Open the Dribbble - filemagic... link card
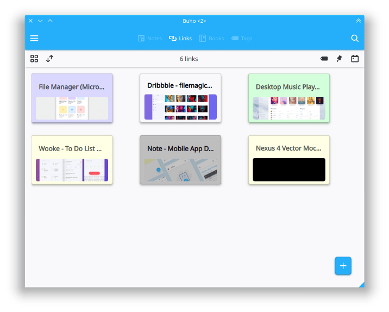The image size is (389, 312). 180,98
